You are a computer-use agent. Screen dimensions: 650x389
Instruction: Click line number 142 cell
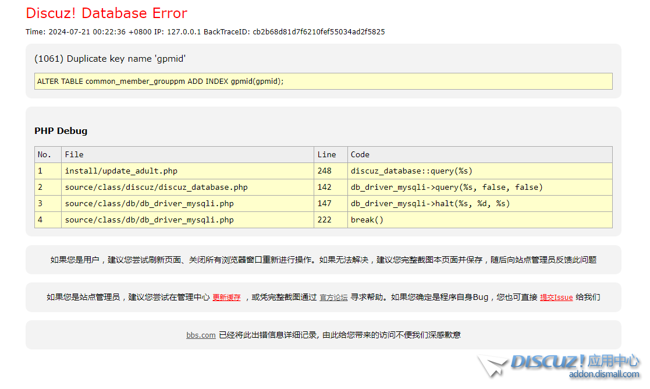pos(331,187)
